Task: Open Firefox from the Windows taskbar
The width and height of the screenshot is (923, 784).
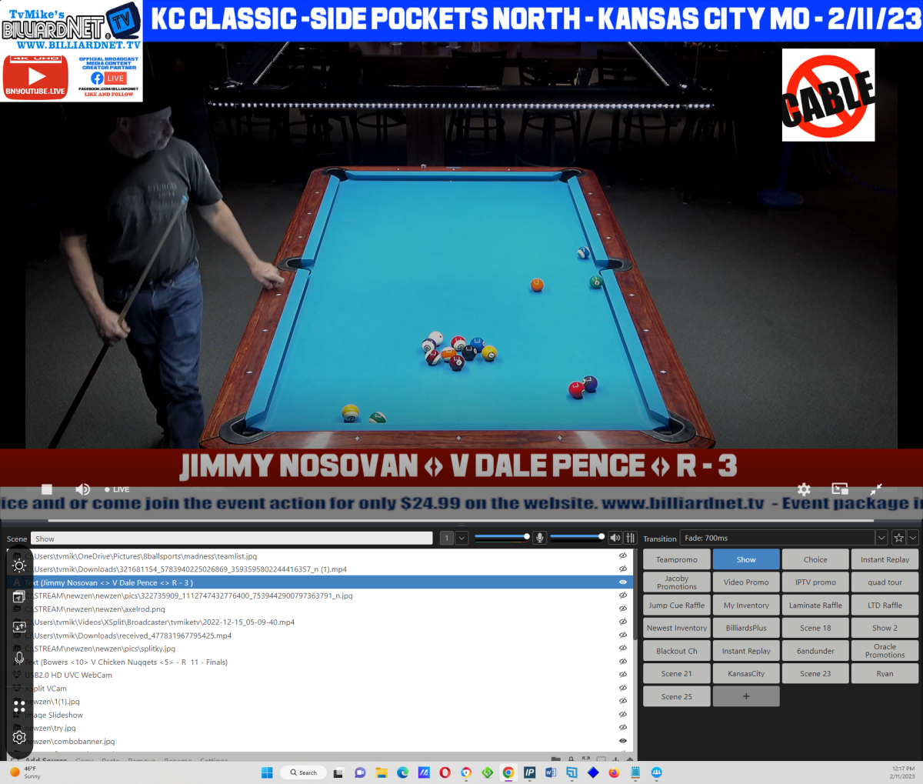Action: [x=613, y=772]
